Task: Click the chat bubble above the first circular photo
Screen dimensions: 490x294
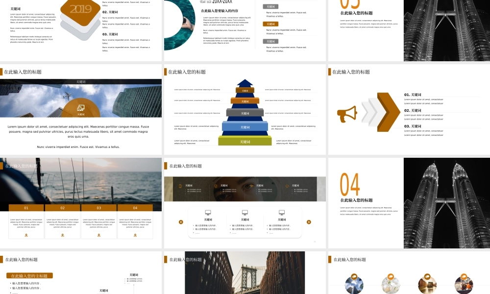Action: [x=354, y=277]
